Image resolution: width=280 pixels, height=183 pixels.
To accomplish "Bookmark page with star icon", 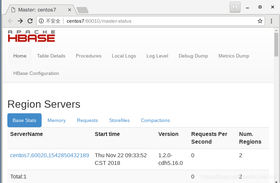I will [x=260, y=21].
